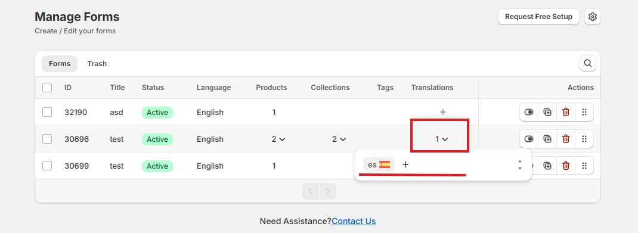Duplicate form 32190 with the copy icon
The height and width of the screenshot is (233, 638).
click(547, 112)
